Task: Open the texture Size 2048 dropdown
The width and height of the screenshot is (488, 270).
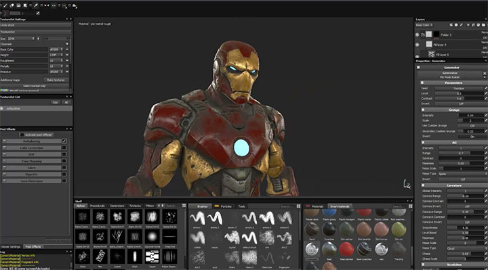Action: point(20,39)
